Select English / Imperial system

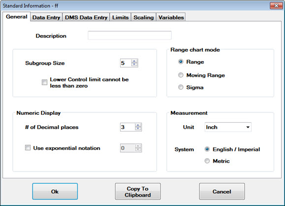click(x=207, y=149)
